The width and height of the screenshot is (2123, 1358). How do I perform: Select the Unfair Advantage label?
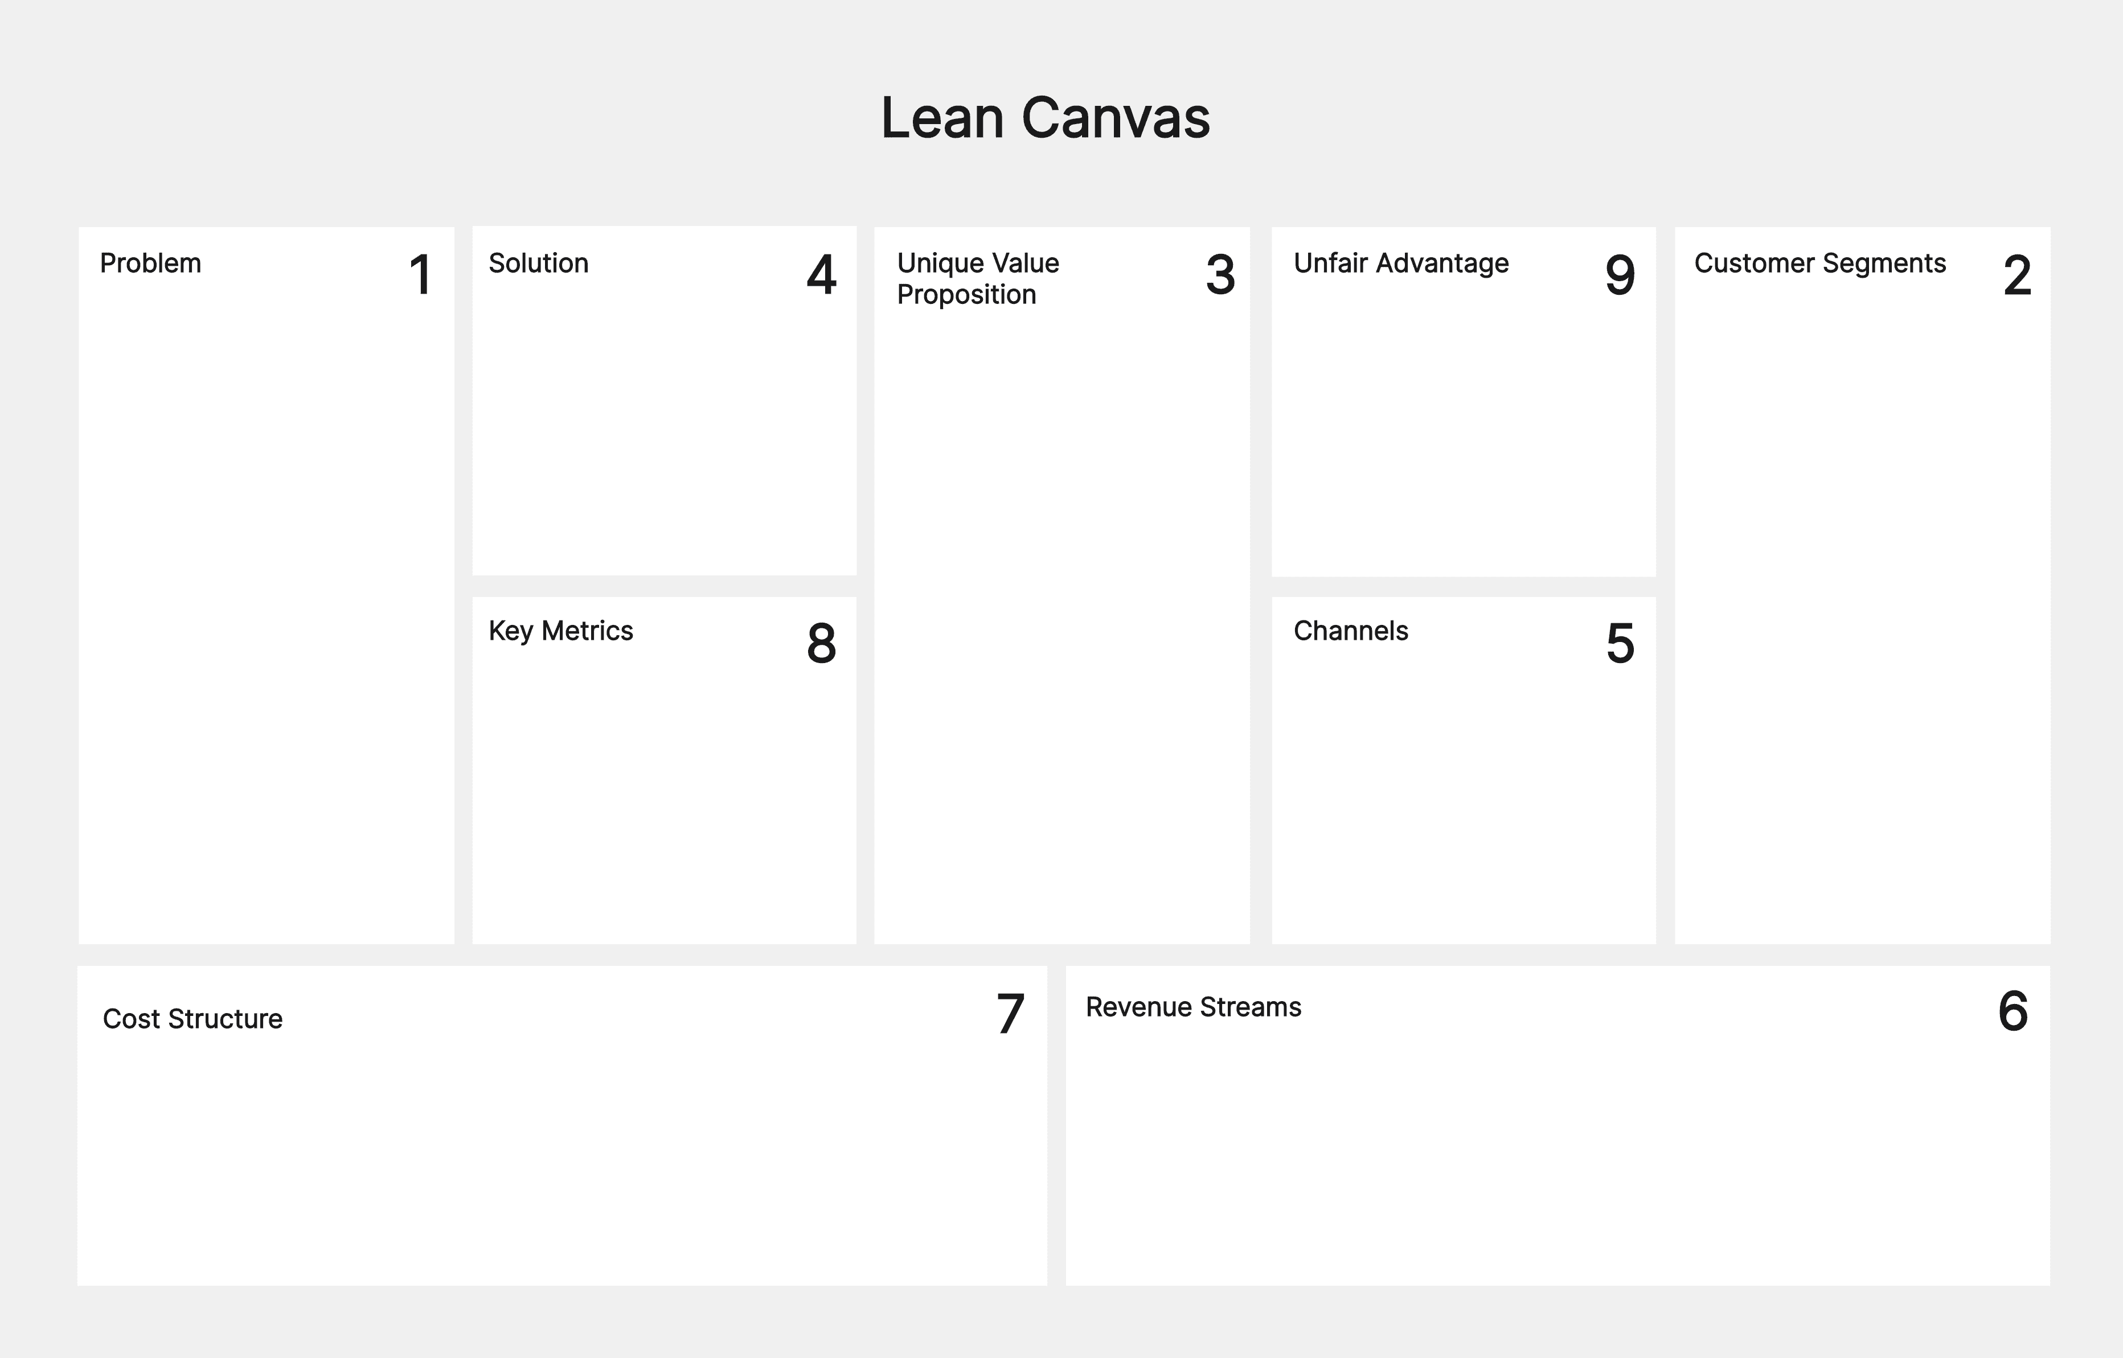[x=1401, y=263]
